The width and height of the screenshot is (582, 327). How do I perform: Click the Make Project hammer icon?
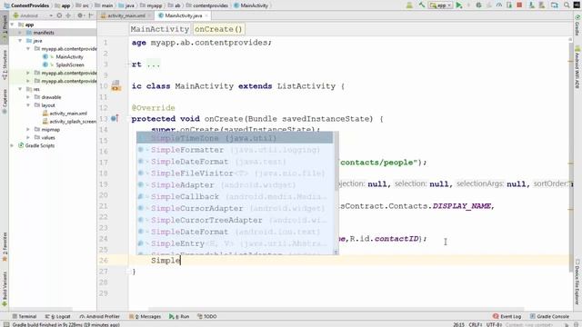(422, 5)
